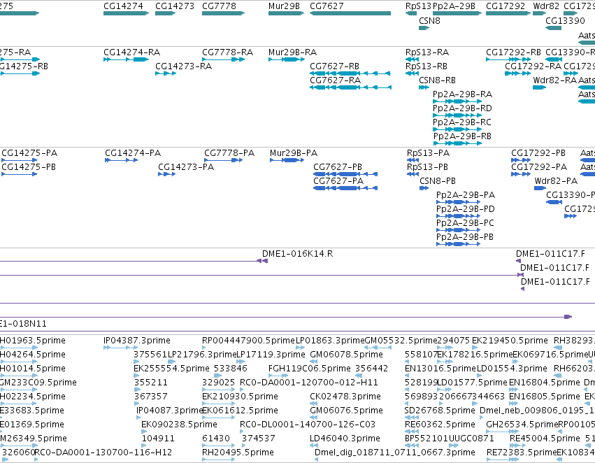Click EST Dmel_dig_018711_0711_0667.3prime
The width and height of the screenshot is (595, 463).
(394, 453)
